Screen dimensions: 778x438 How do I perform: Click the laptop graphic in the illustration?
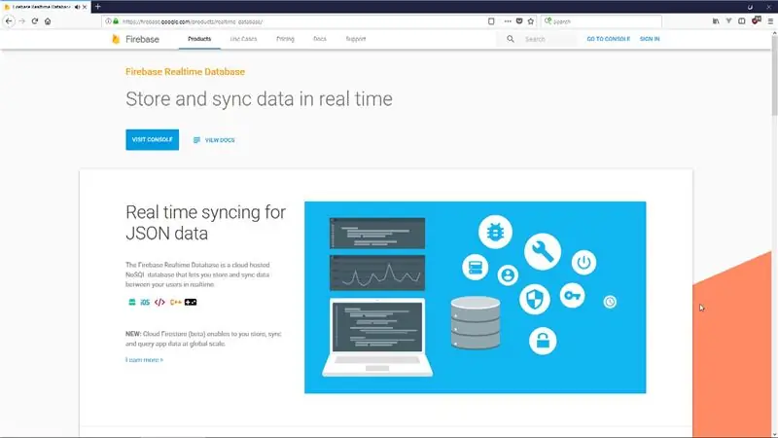tap(377, 337)
